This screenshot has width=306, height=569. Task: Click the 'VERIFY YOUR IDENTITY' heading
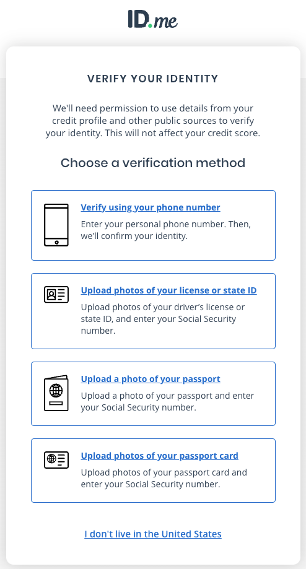153,79
